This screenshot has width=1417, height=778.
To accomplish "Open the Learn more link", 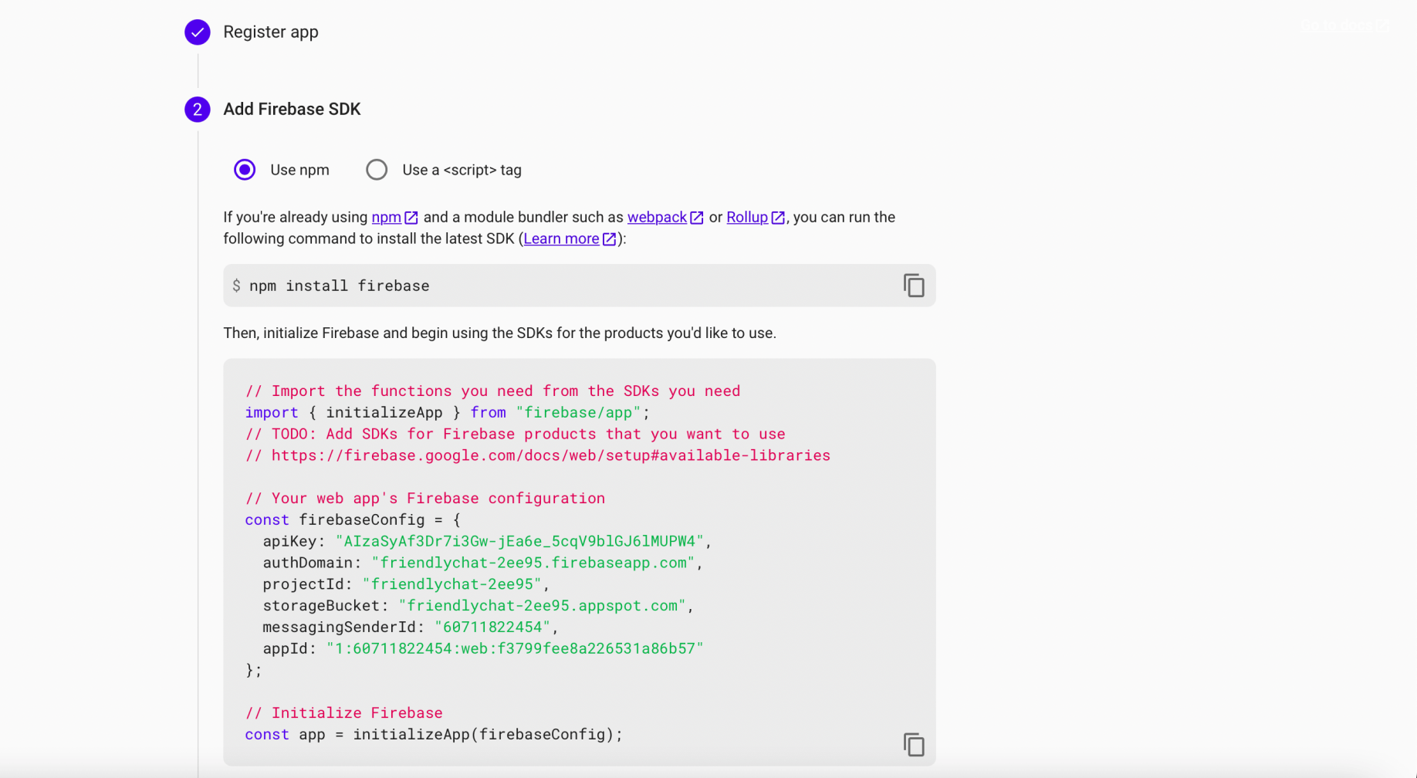I will pos(561,239).
